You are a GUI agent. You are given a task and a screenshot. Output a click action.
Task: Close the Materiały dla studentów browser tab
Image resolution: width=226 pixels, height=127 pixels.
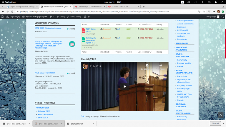(x=71, y=7)
